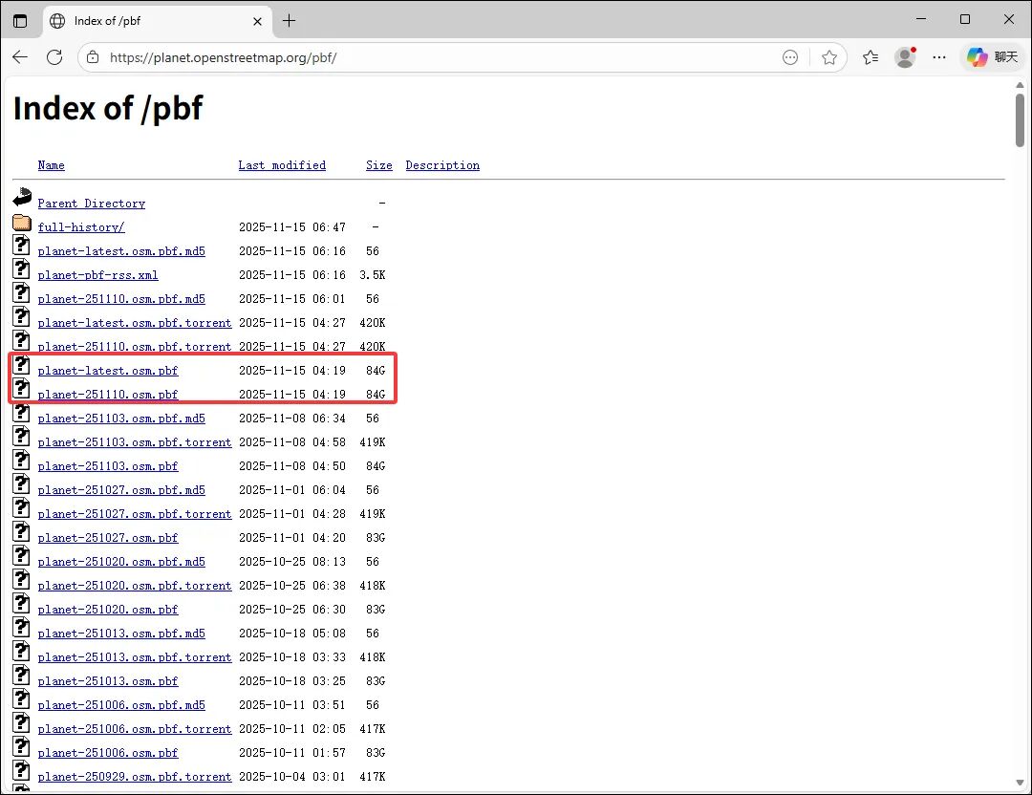Open the tab actions menu icon
Viewport: 1032px width, 795px height.
coord(20,21)
